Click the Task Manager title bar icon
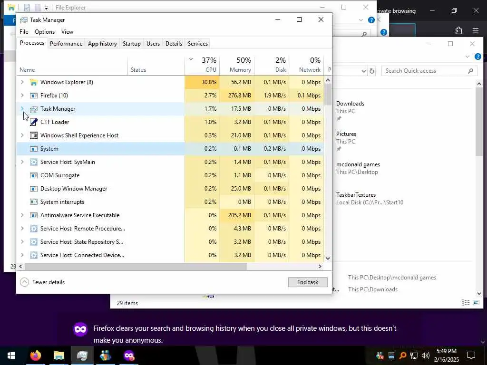The image size is (487, 365). click(24, 20)
